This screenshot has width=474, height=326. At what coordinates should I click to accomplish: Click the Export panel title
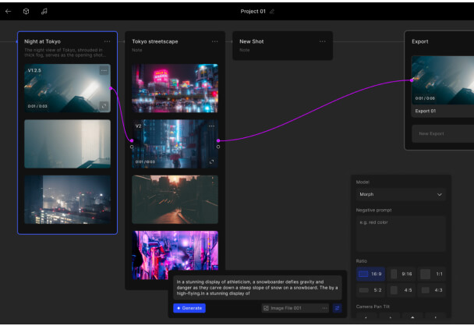tap(420, 41)
